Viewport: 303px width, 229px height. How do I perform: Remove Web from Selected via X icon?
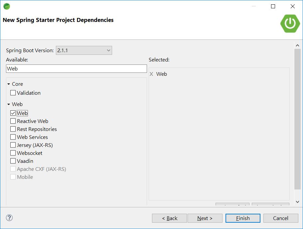coord(151,74)
